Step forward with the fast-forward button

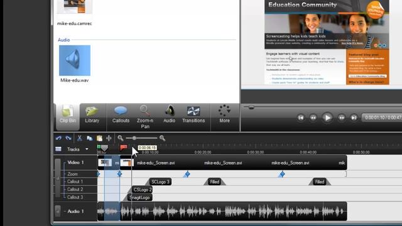coord(342,117)
